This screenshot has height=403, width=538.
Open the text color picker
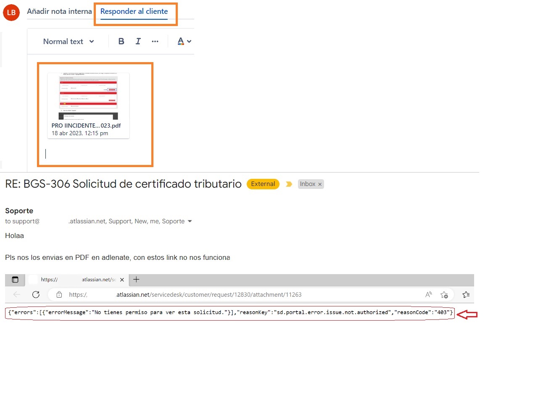pyautogui.click(x=184, y=41)
